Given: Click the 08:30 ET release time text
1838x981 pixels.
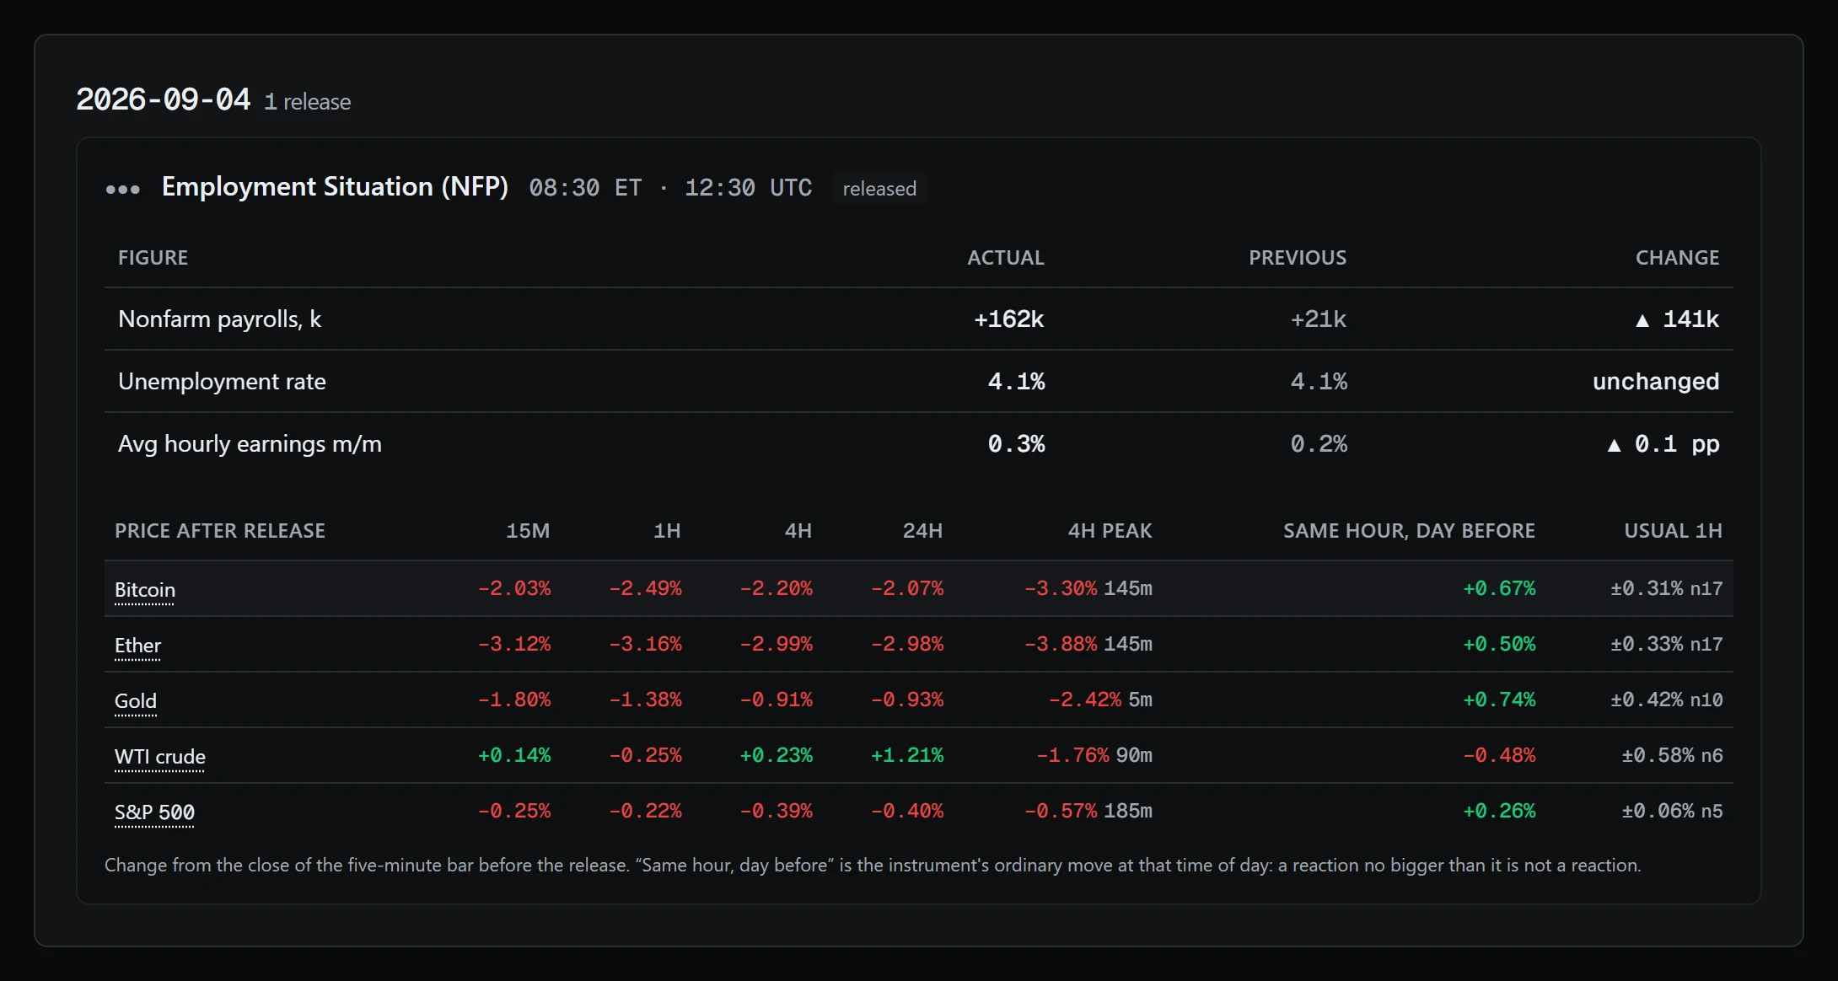Looking at the screenshot, I should [x=585, y=187].
